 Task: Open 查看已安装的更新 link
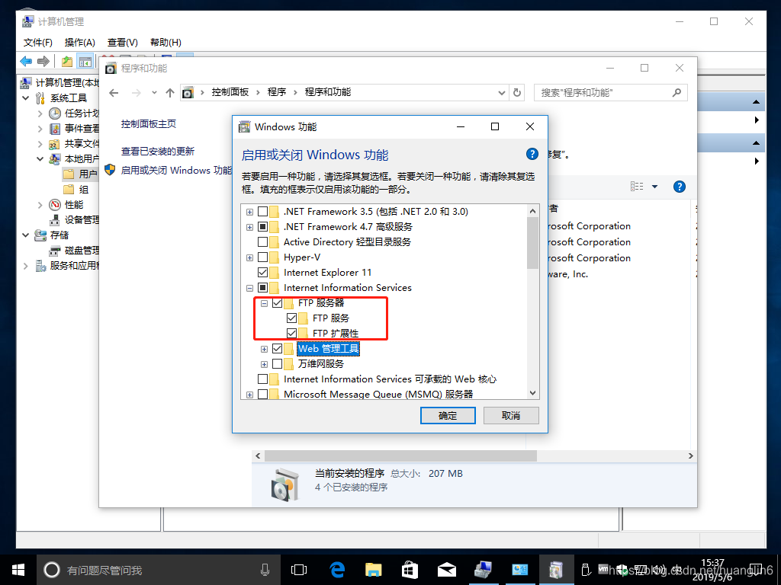click(x=157, y=152)
